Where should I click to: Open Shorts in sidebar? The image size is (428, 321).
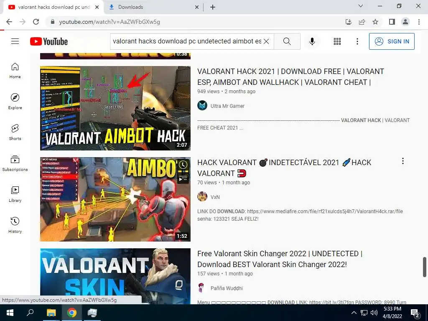pos(15,132)
